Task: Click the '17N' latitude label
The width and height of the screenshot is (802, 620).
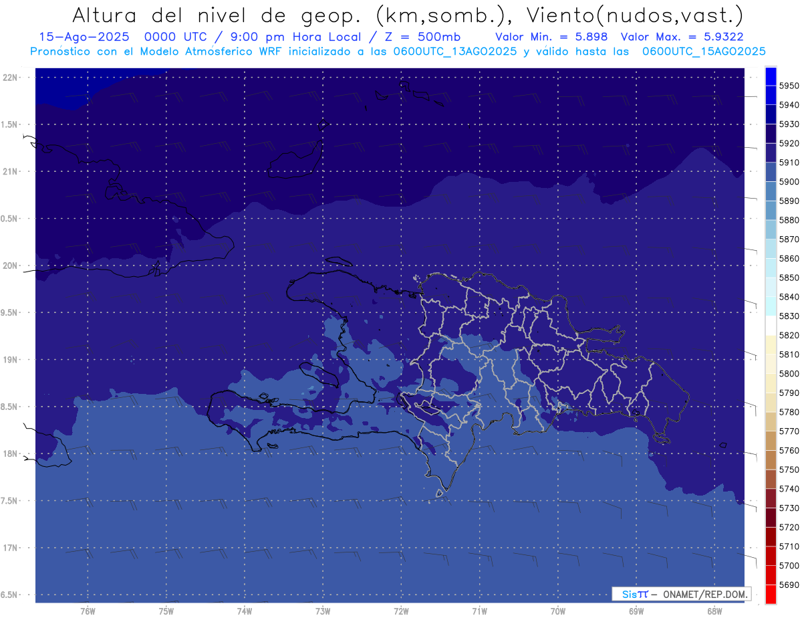Action: pos(9,548)
